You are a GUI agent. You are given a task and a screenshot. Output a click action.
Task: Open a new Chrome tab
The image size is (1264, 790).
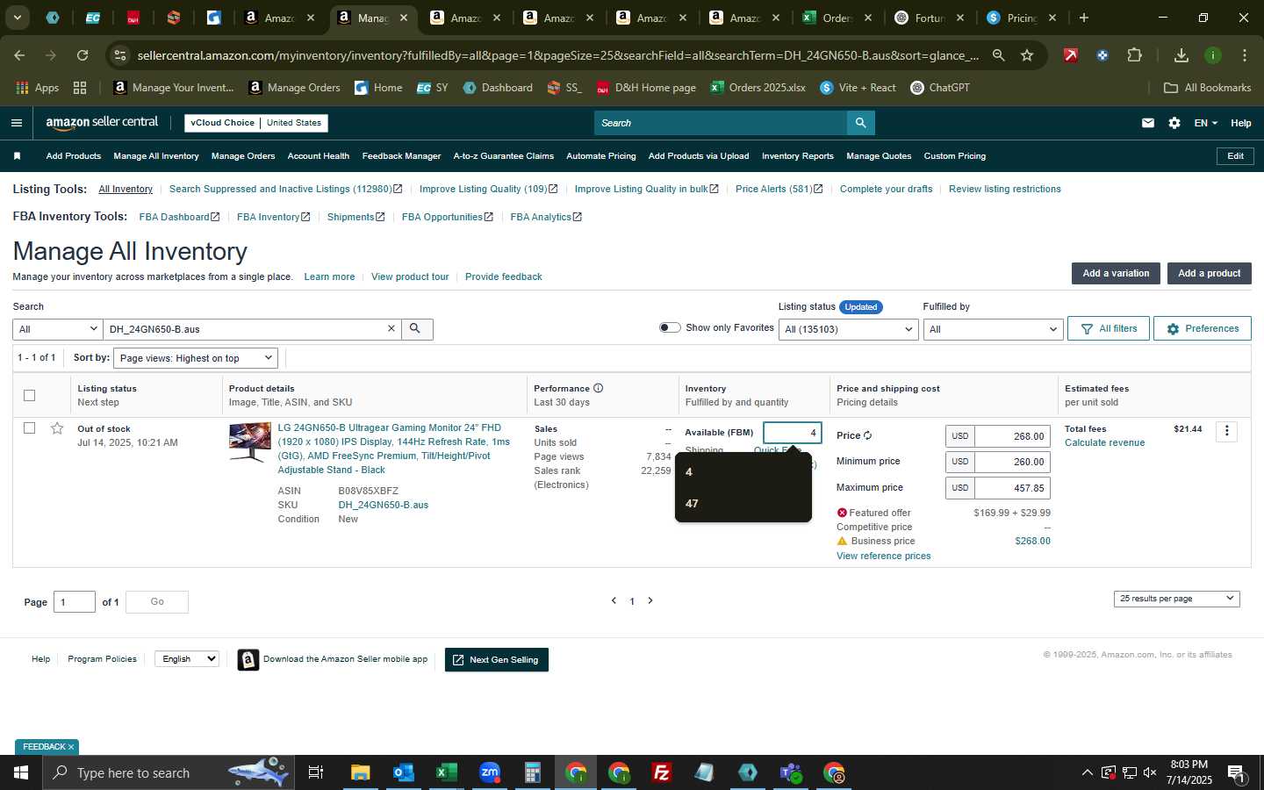click(1084, 18)
